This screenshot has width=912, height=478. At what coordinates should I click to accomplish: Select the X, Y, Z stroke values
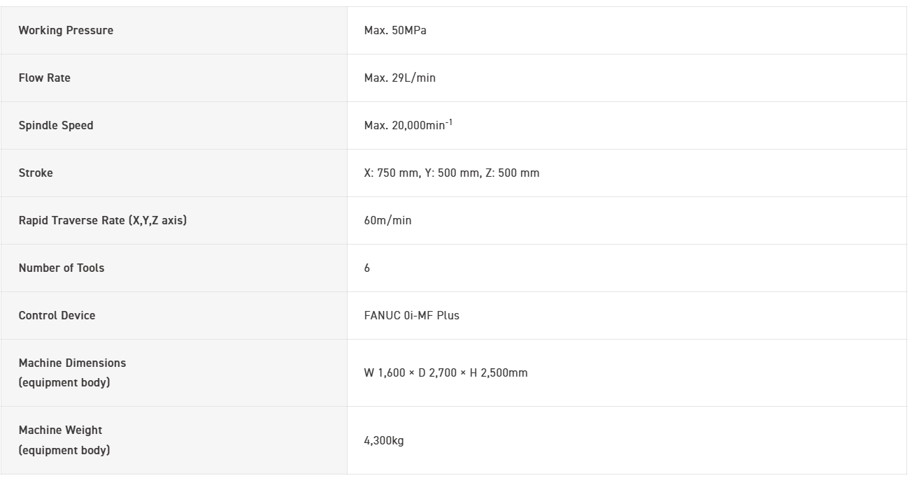452,173
